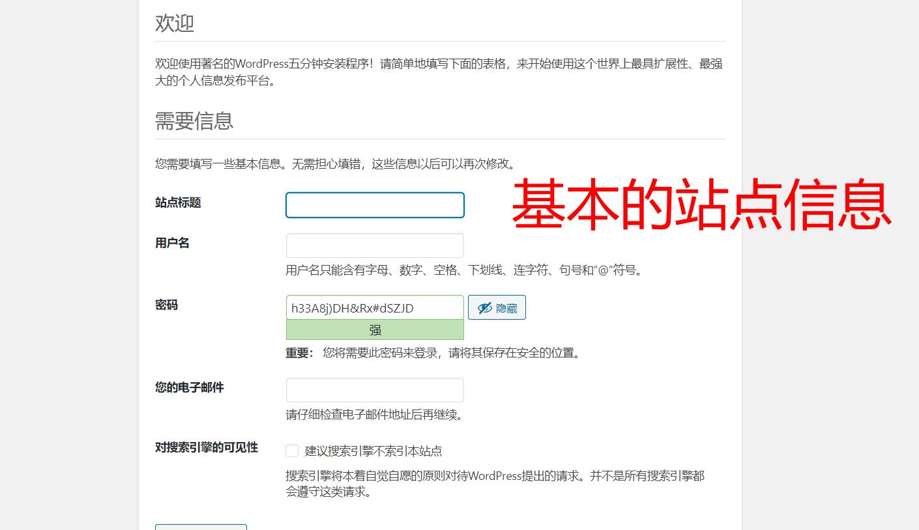The width and height of the screenshot is (919, 530).
Task: Click the 您的电子邮件 input field
Action: (375, 390)
